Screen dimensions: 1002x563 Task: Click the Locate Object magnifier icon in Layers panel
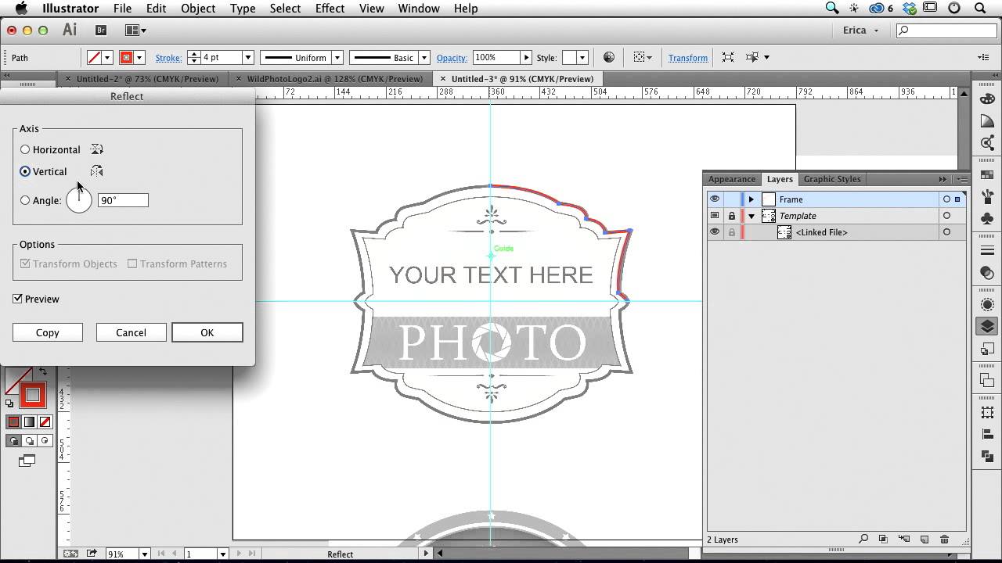coord(863,539)
